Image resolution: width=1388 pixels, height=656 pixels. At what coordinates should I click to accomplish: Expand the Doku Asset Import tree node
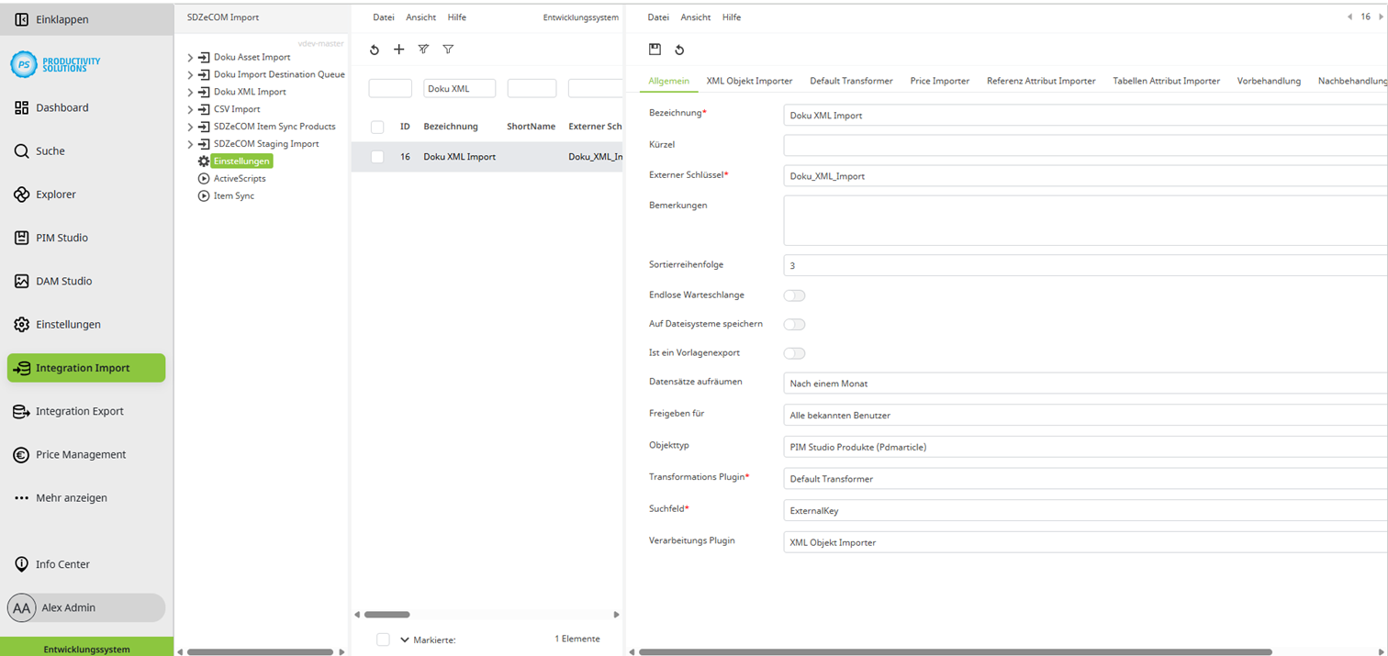(190, 56)
